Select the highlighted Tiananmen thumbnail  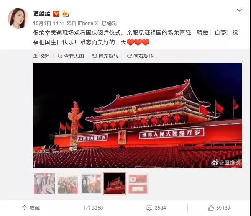coord(115,184)
